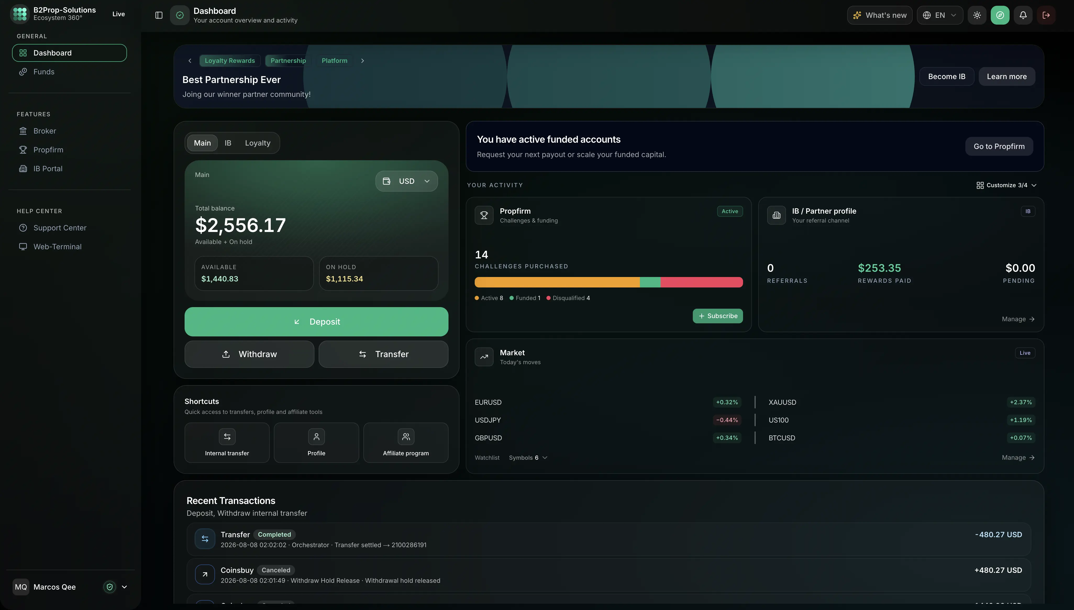The height and width of the screenshot is (610, 1074).
Task: Open Propfirm in the sidebar
Action: coord(70,149)
